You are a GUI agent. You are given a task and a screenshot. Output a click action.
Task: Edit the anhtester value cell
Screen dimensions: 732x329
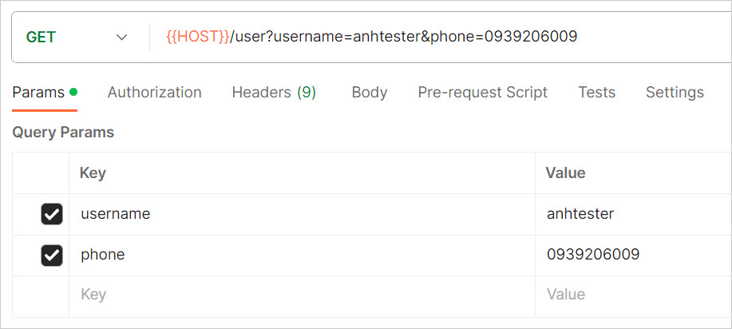tap(634, 214)
